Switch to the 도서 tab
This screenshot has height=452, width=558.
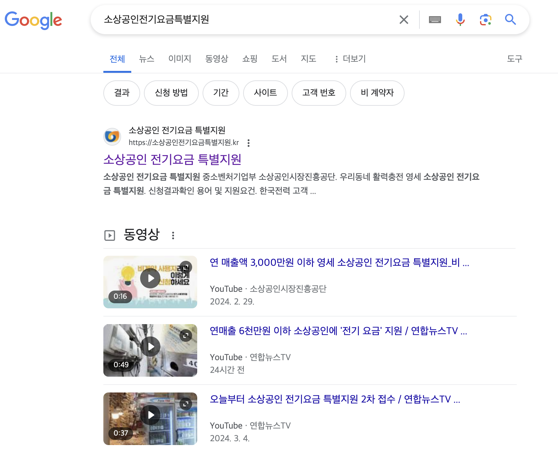tap(279, 59)
